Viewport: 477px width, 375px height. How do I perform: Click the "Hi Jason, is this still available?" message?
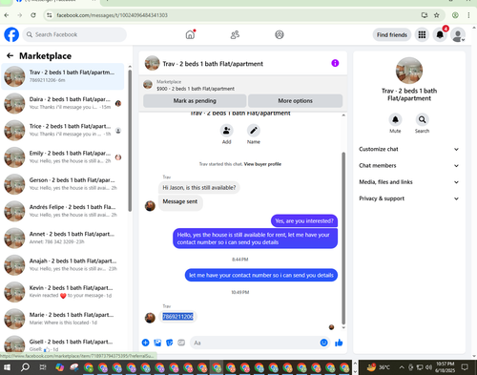coord(199,188)
